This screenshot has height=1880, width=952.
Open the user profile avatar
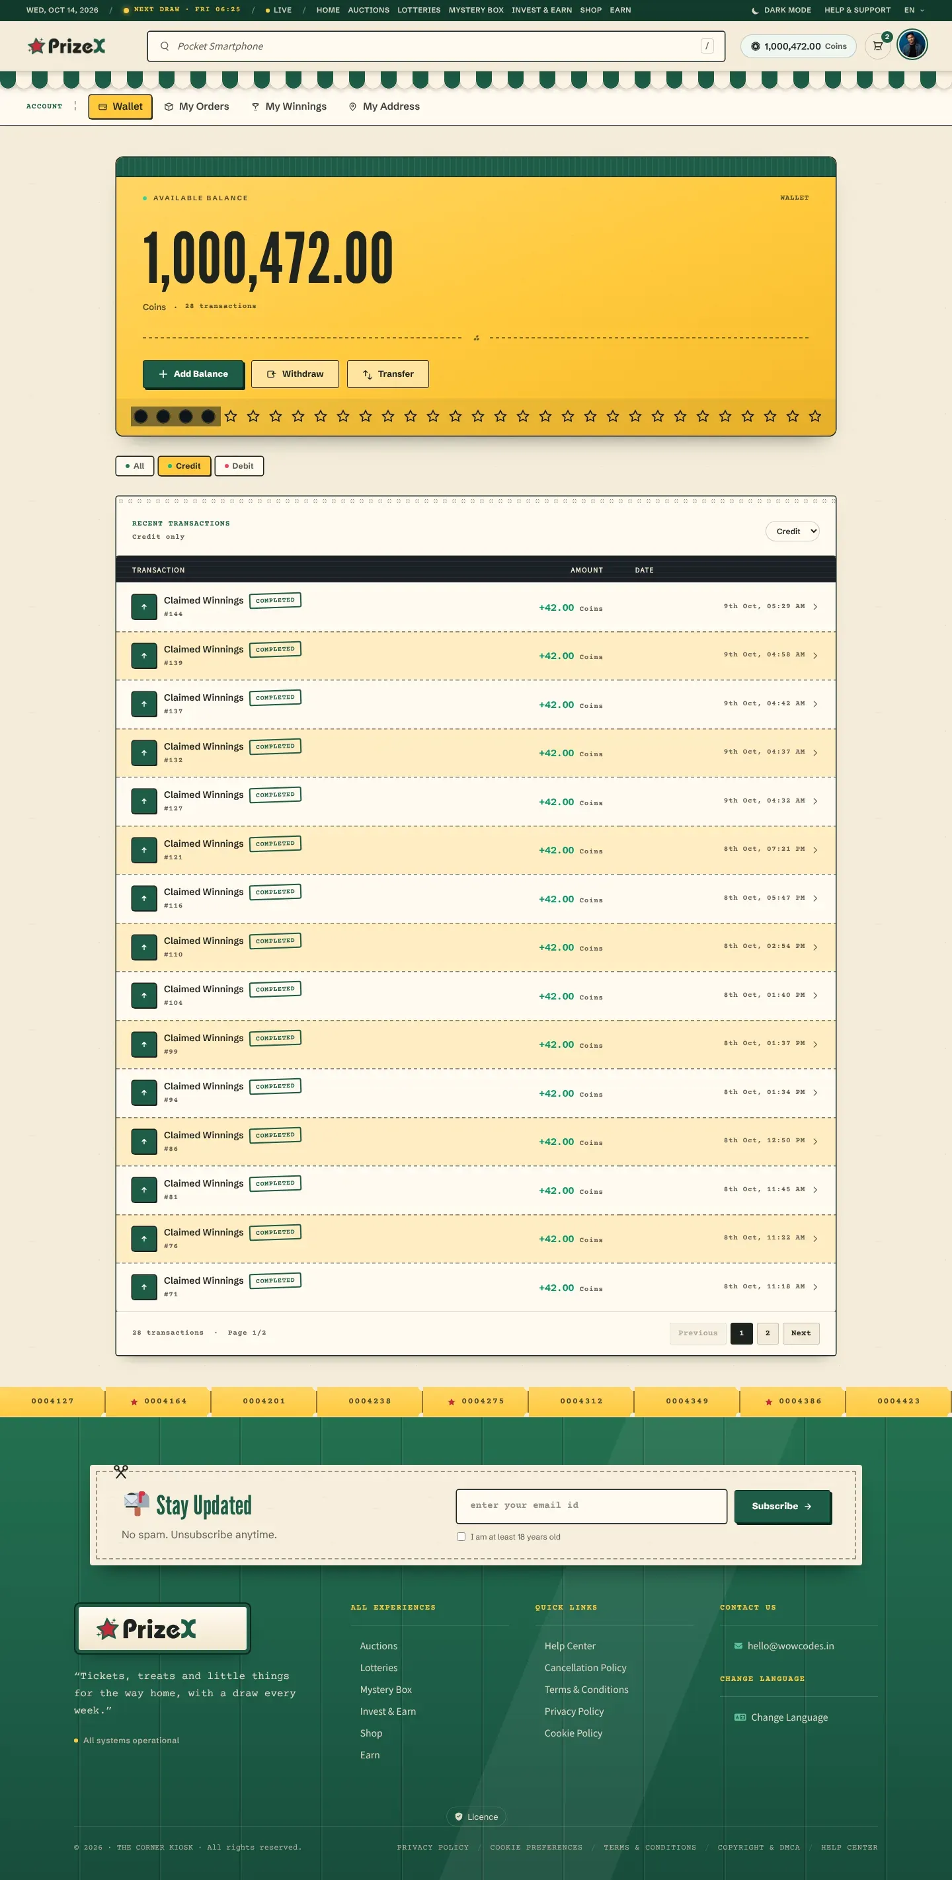click(912, 44)
